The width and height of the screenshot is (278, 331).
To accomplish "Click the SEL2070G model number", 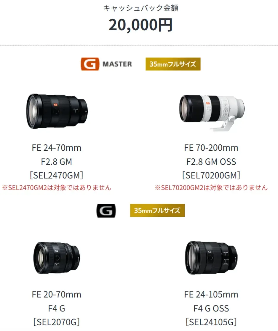I will point(56,322).
